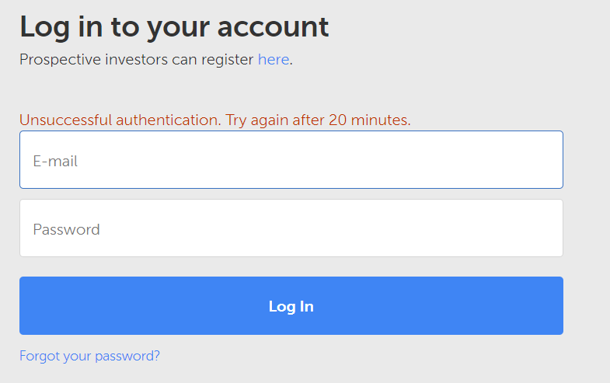Select the Password entry field
Image resolution: width=610 pixels, height=383 pixels.
point(291,228)
